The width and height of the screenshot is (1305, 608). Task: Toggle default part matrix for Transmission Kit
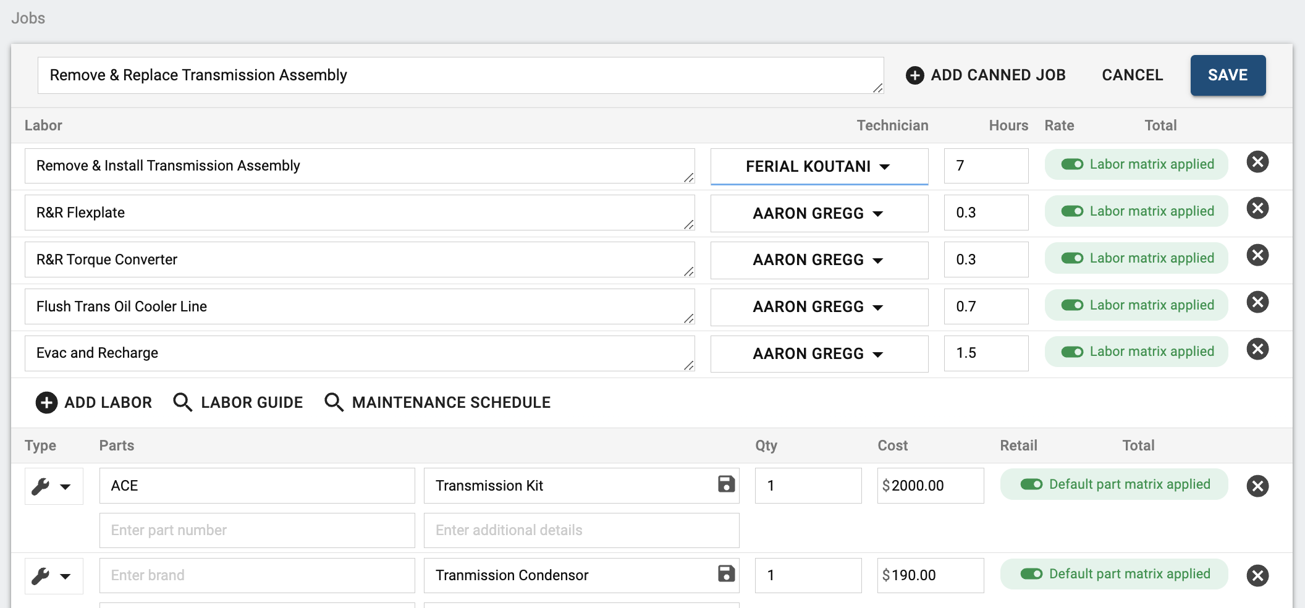(x=1031, y=484)
